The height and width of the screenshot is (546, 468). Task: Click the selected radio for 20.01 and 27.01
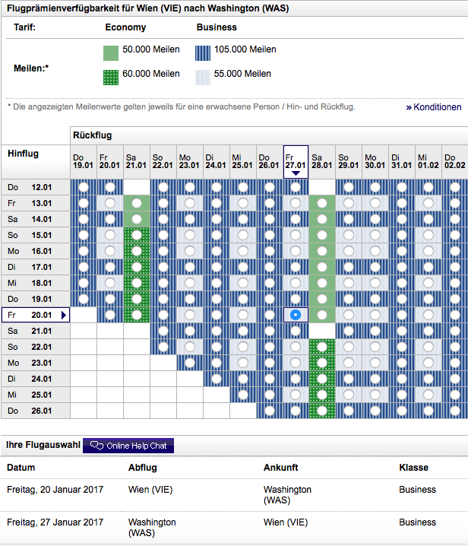296,314
